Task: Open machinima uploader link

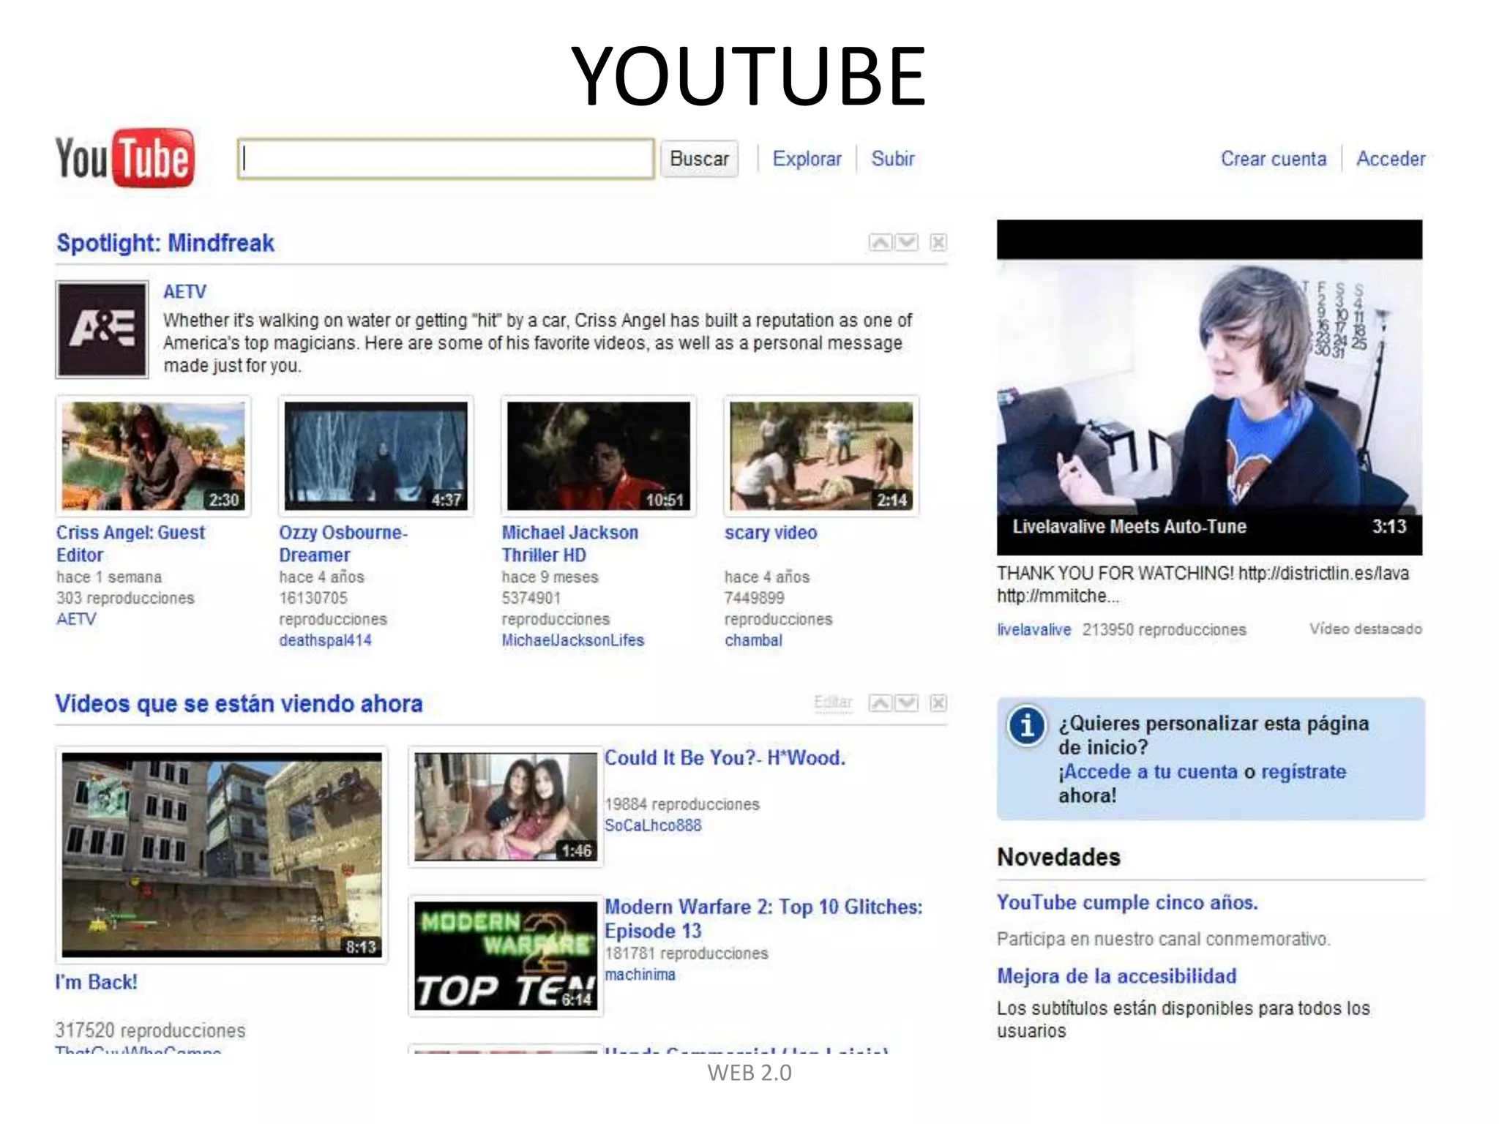Action: [640, 975]
